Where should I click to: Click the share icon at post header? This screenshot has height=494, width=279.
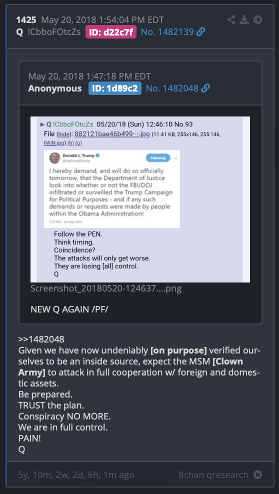click(231, 20)
